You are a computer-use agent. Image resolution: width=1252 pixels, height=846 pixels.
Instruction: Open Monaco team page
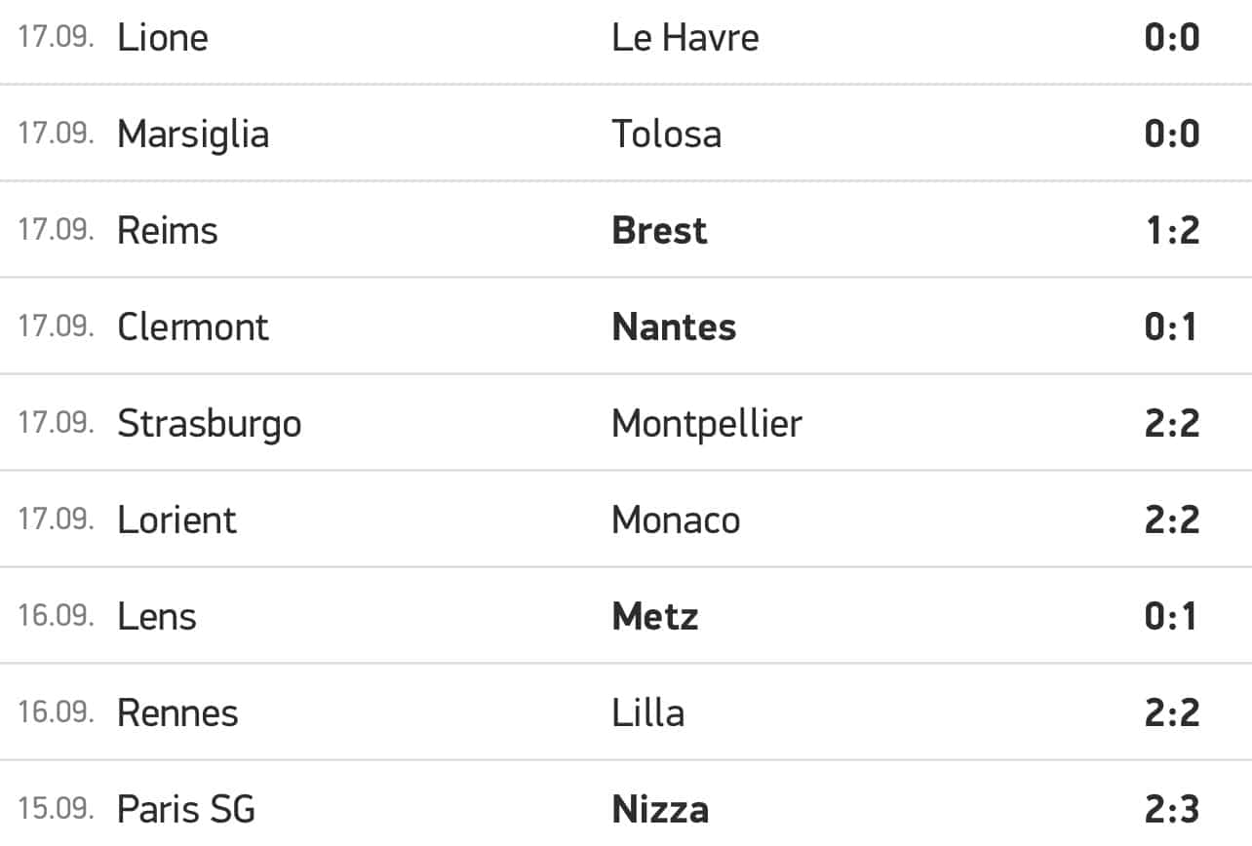pyautogui.click(x=677, y=519)
